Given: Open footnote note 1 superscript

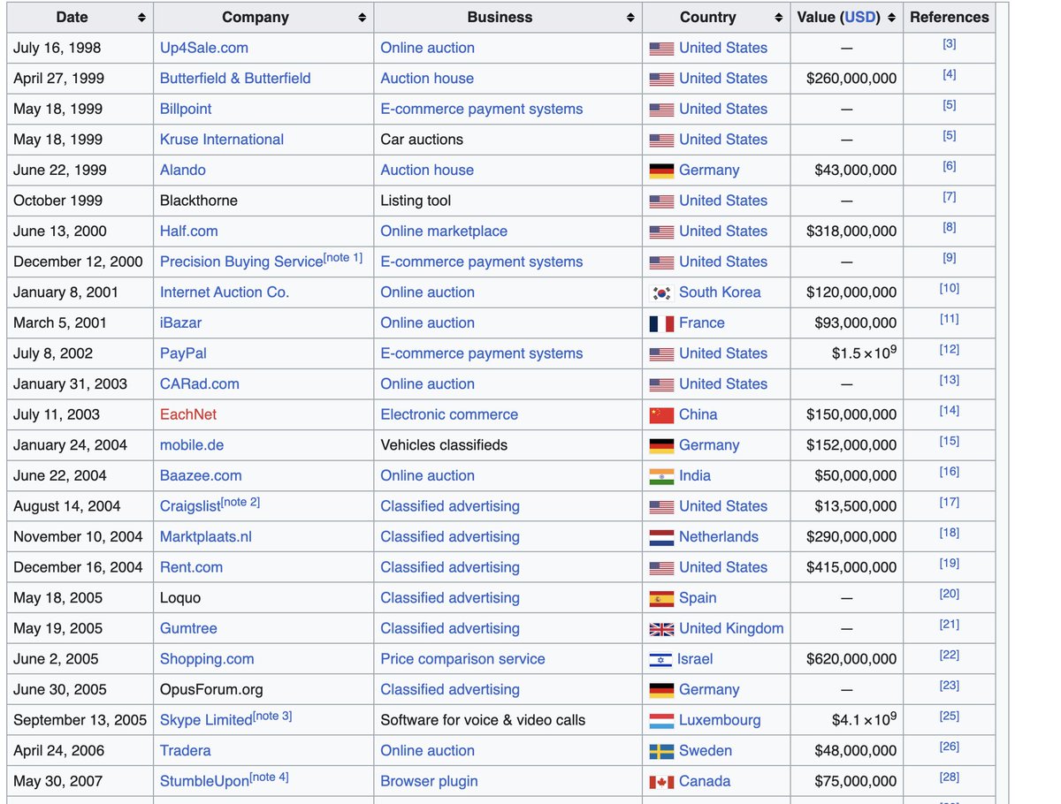Looking at the screenshot, I should click(343, 258).
